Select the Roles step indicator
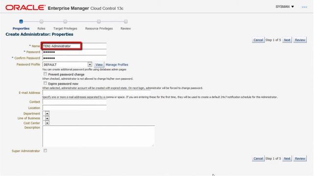Viewport: 314px width, 176px height. pyautogui.click(x=41, y=22)
